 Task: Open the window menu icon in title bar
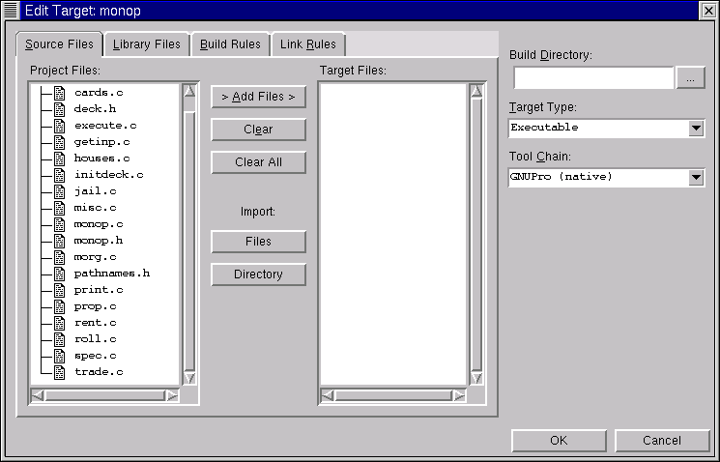click(x=11, y=10)
